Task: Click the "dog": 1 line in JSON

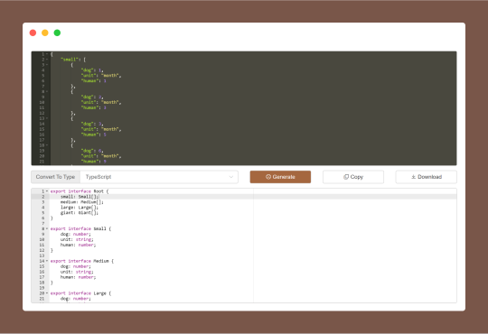Action: tap(92, 70)
